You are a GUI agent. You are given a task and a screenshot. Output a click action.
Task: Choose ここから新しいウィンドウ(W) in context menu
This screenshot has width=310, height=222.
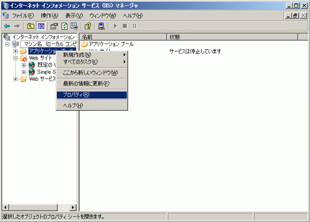tap(92, 73)
